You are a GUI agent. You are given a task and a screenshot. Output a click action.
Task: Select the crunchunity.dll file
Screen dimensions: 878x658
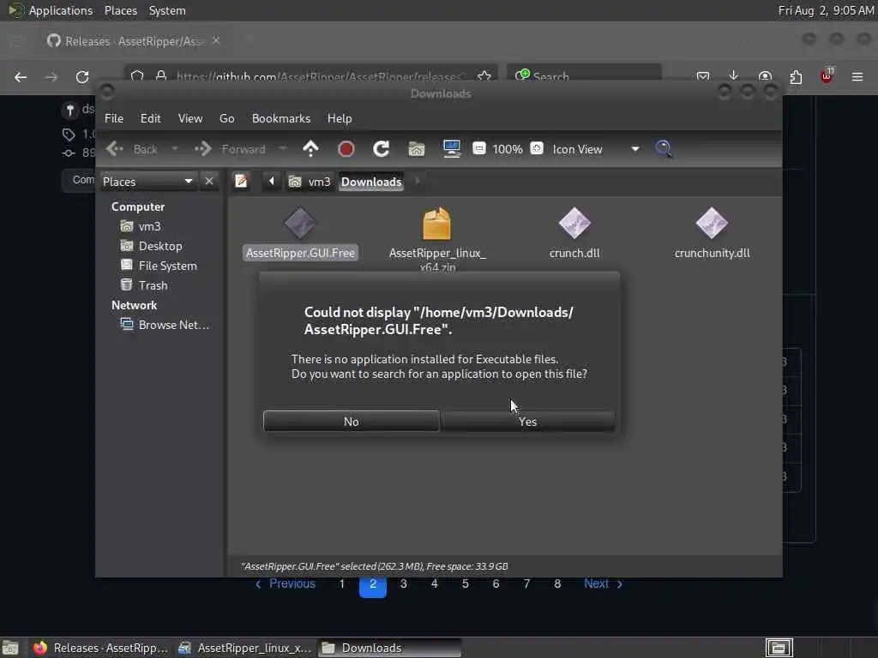tap(712, 234)
